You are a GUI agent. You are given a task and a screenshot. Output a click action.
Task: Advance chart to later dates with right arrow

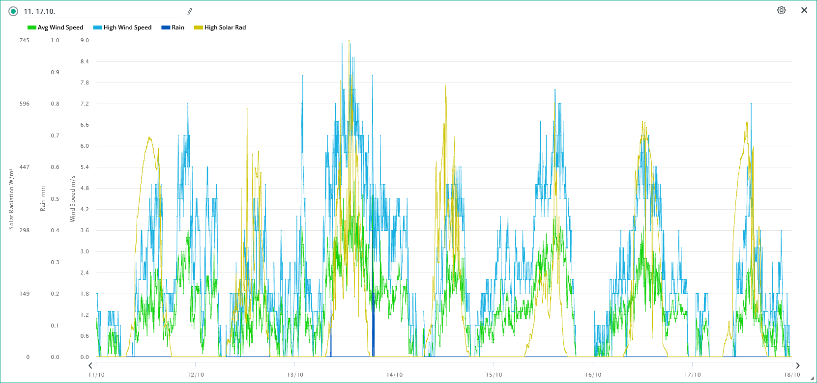(797, 365)
